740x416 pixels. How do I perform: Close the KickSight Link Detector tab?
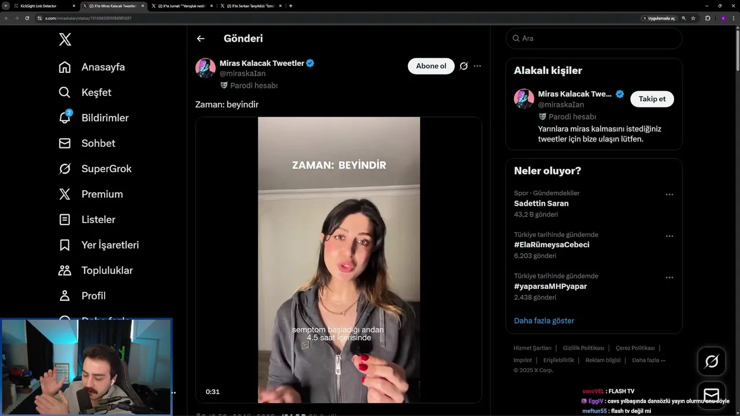point(75,6)
